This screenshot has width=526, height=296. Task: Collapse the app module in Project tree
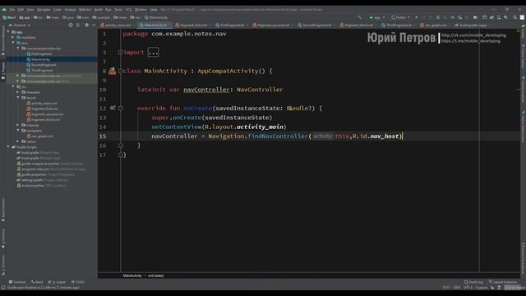[x=8, y=32]
